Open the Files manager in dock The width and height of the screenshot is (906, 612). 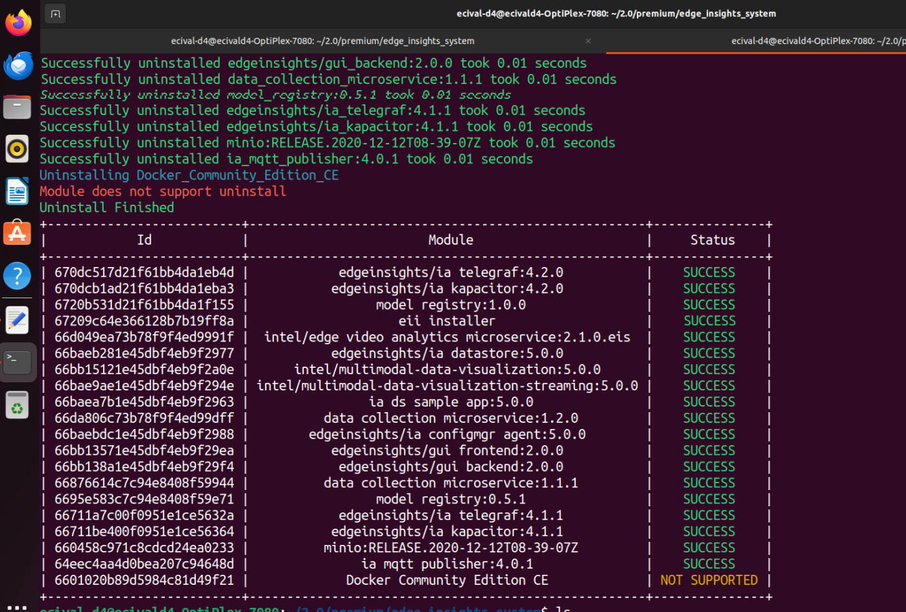(x=18, y=107)
